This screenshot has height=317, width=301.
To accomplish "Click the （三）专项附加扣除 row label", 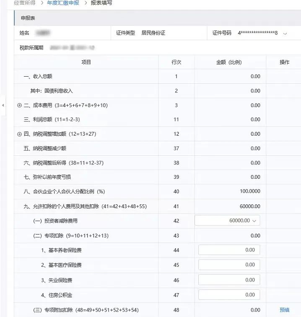I will [86, 310].
